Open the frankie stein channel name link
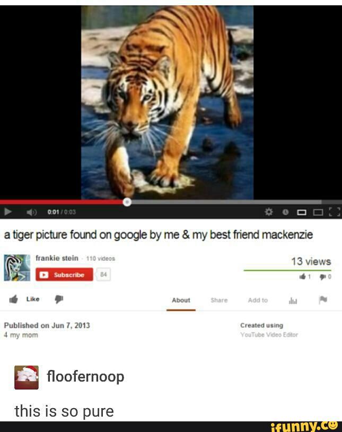Screen dimensions: 342x432 click(57, 258)
